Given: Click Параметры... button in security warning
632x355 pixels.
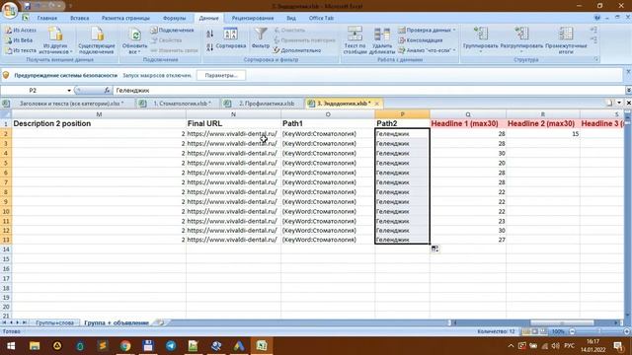Looking at the screenshot, I should coord(221,75).
